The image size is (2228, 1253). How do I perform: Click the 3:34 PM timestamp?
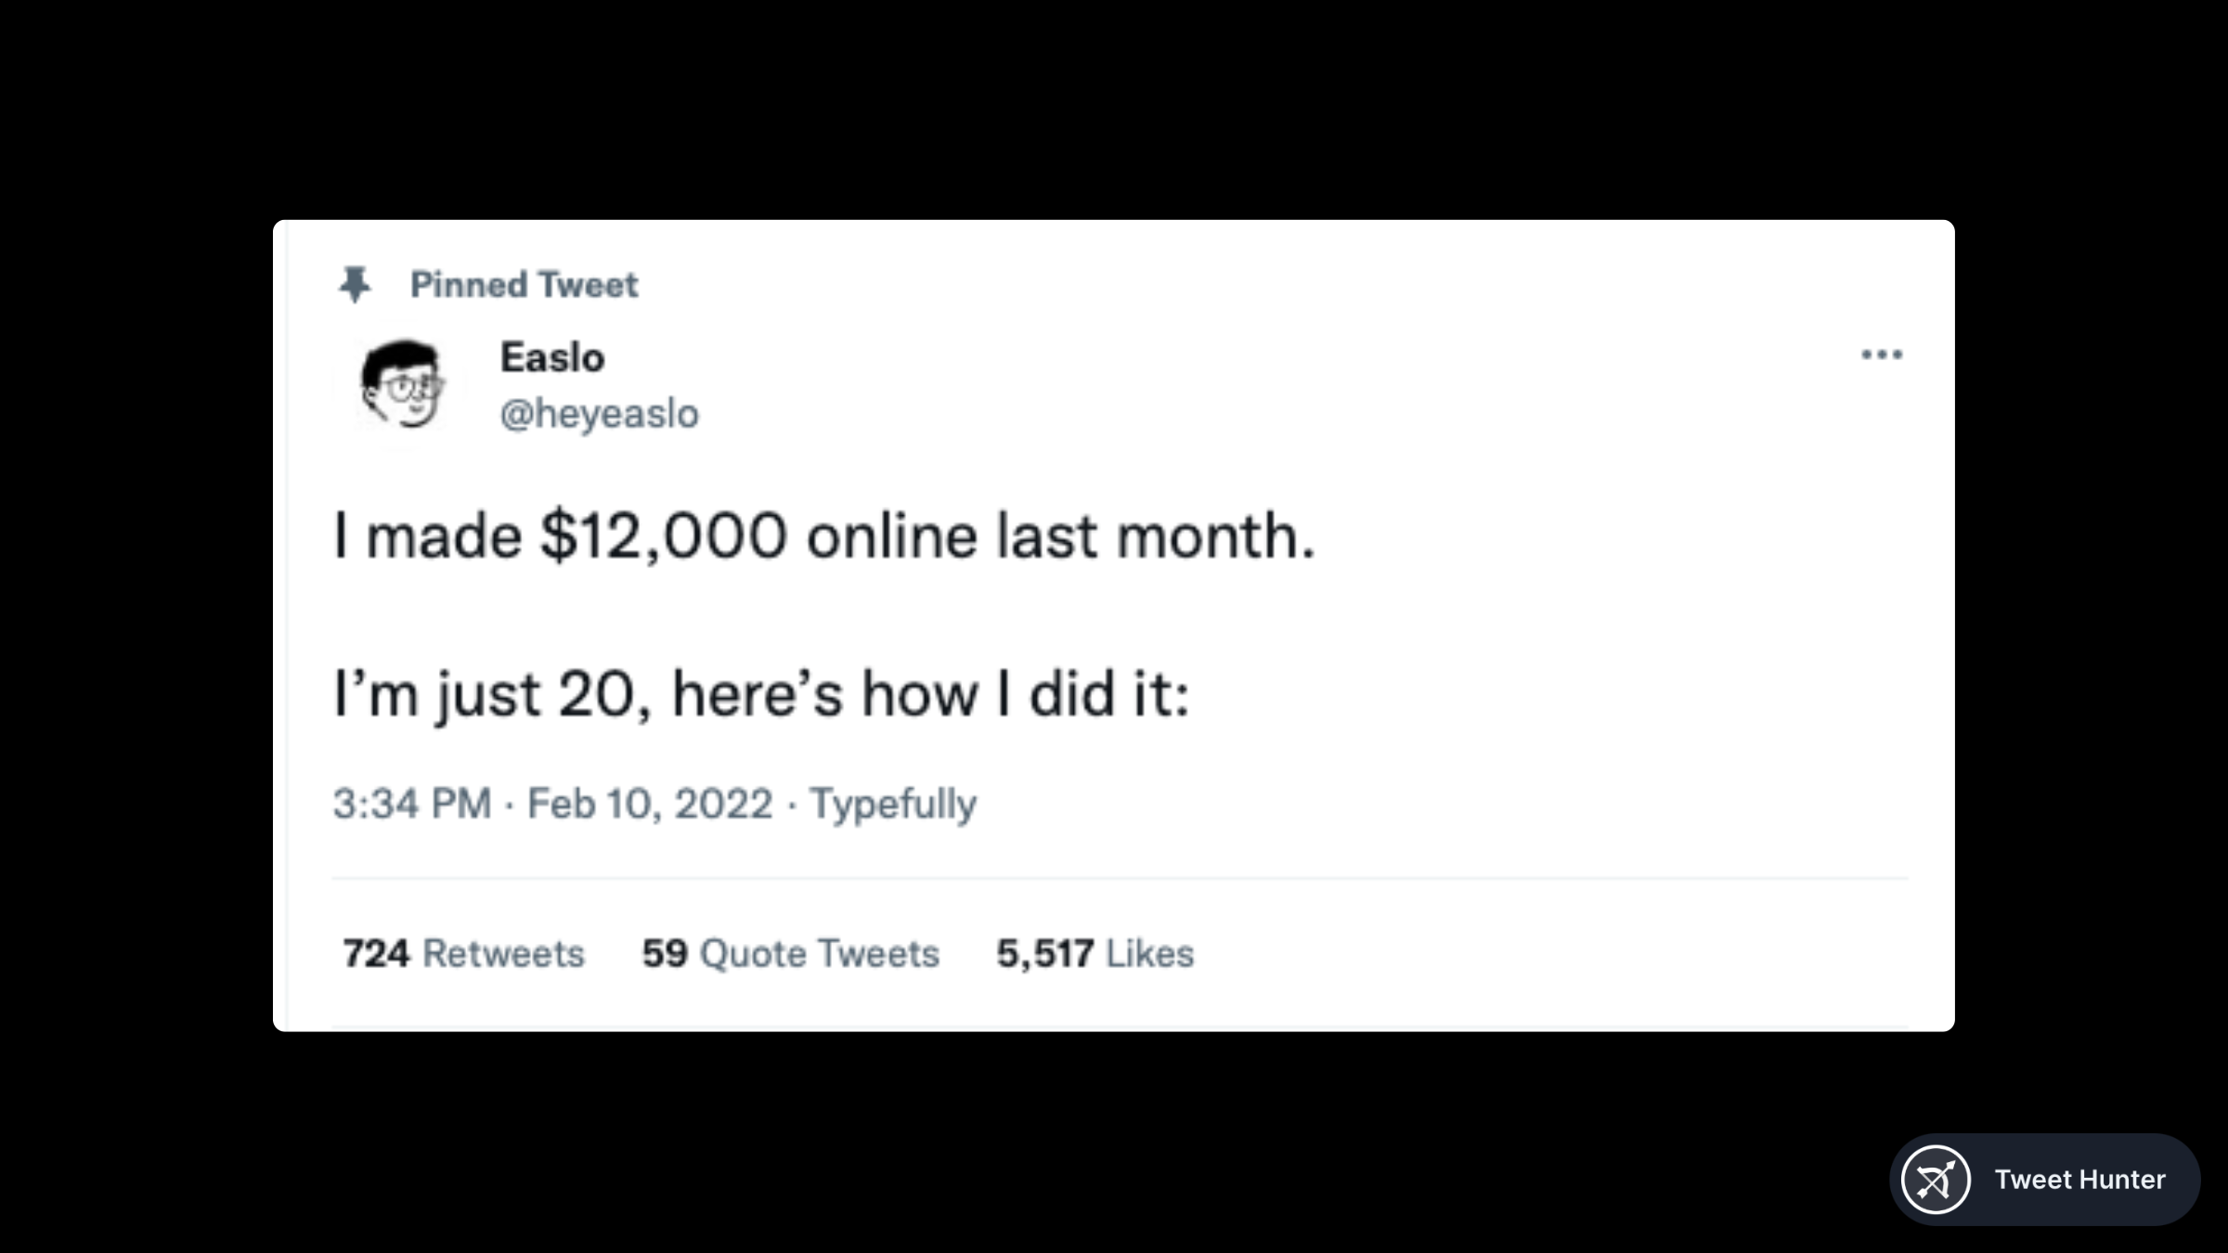[412, 804]
